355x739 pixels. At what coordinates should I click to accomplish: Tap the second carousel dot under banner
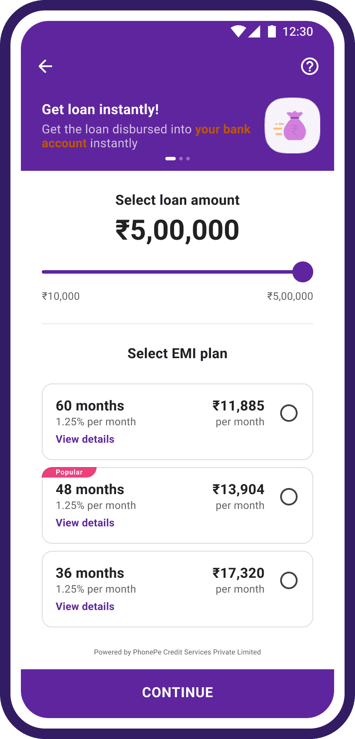coord(181,159)
